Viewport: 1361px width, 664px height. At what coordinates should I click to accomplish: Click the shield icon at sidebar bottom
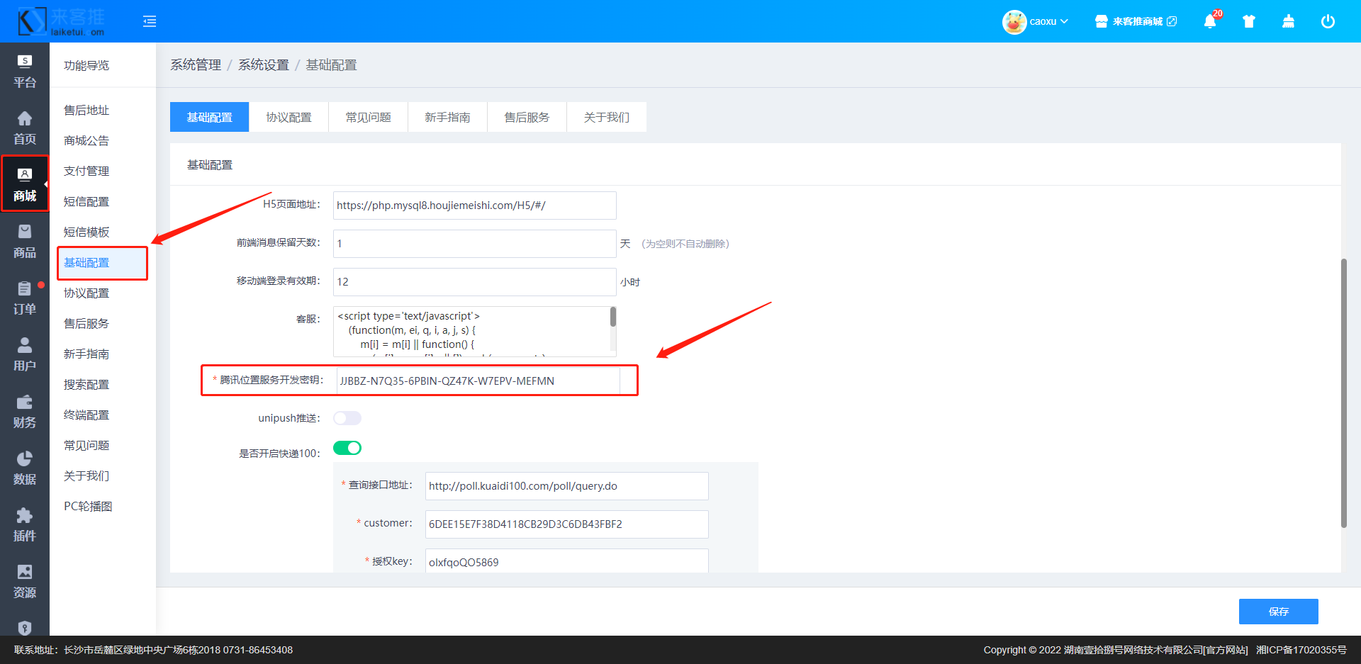[x=25, y=628]
